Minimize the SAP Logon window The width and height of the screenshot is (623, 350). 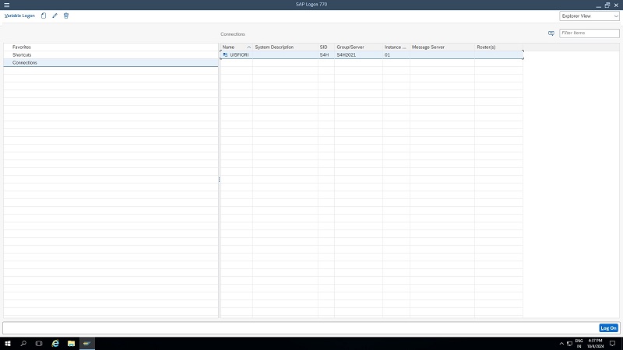[598, 5]
